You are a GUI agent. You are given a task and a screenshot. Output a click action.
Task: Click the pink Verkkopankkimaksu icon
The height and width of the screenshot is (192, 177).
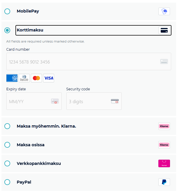(164, 163)
